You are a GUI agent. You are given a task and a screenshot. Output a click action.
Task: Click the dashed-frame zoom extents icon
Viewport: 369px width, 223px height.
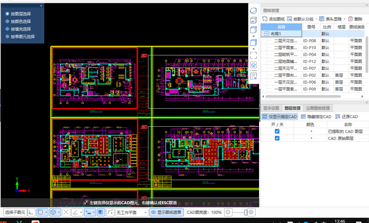[x=253, y=55]
